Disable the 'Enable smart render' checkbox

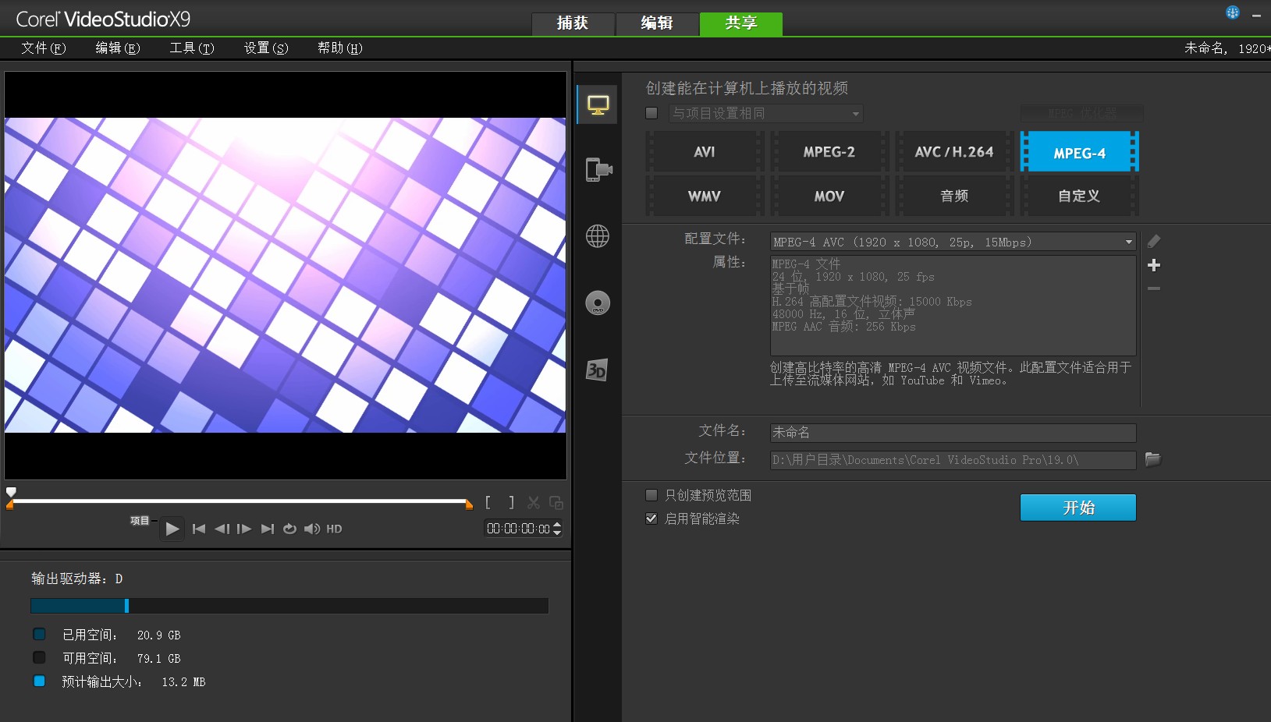(x=651, y=518)
